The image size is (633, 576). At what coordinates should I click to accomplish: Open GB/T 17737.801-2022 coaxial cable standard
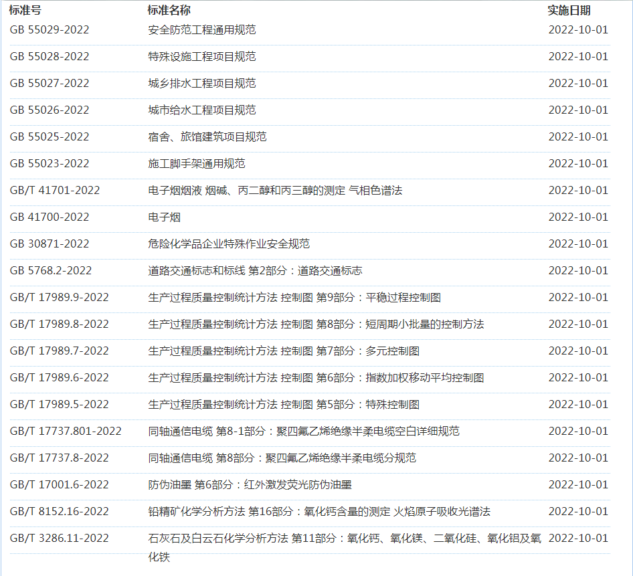(x=66, y=431)
